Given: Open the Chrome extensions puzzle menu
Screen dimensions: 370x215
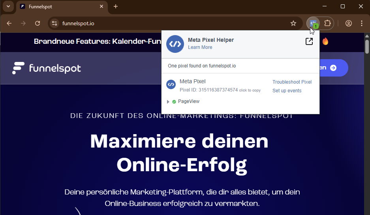Looking at the screenshot, I should [x=327, y=23].
